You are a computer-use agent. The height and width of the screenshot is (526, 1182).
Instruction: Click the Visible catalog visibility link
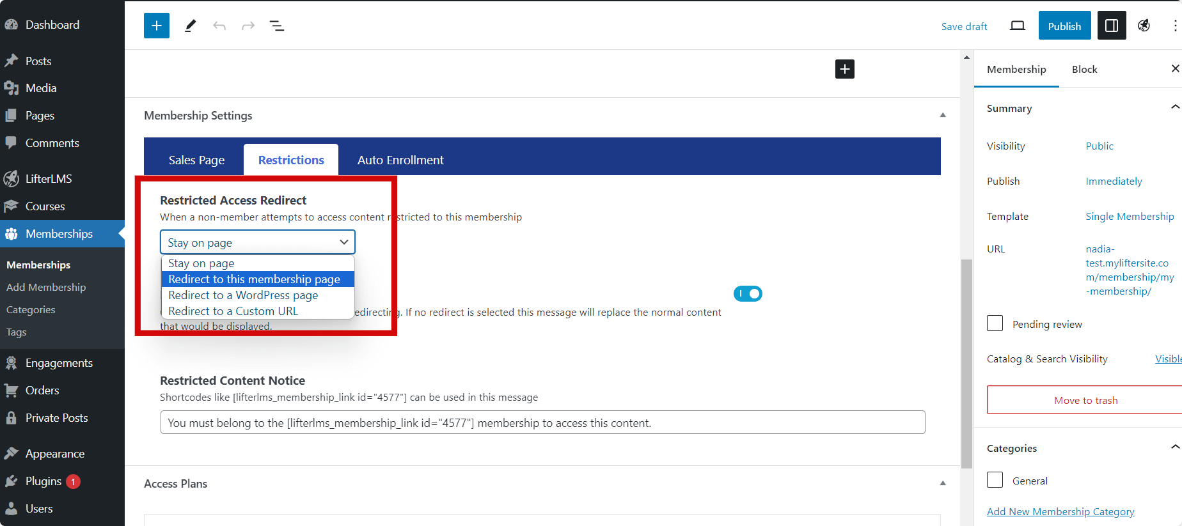point(1168,359)
